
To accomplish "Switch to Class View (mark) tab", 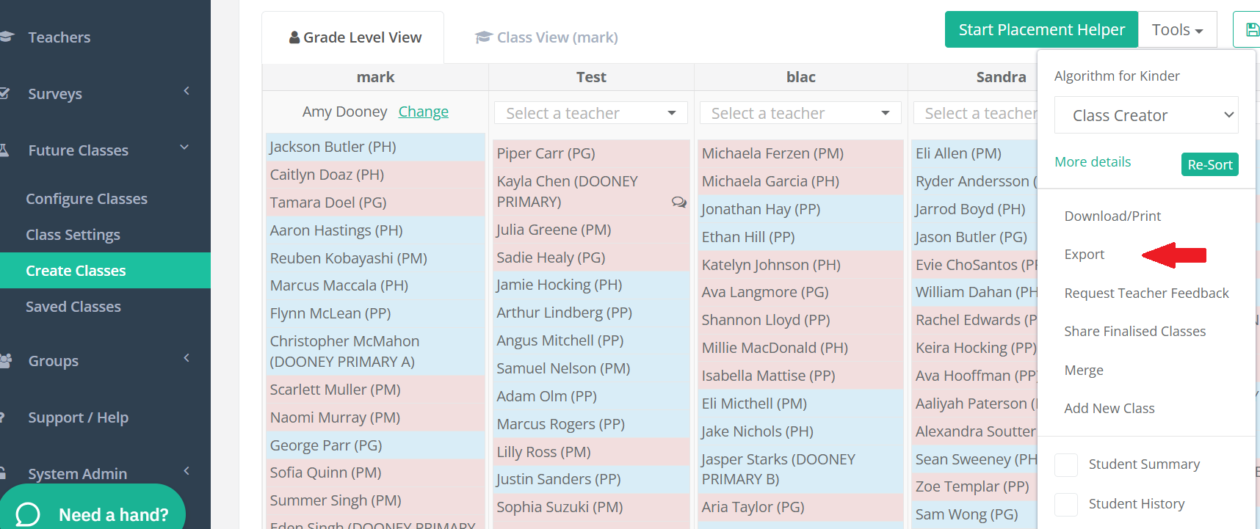I will click(x=546, y=37).
